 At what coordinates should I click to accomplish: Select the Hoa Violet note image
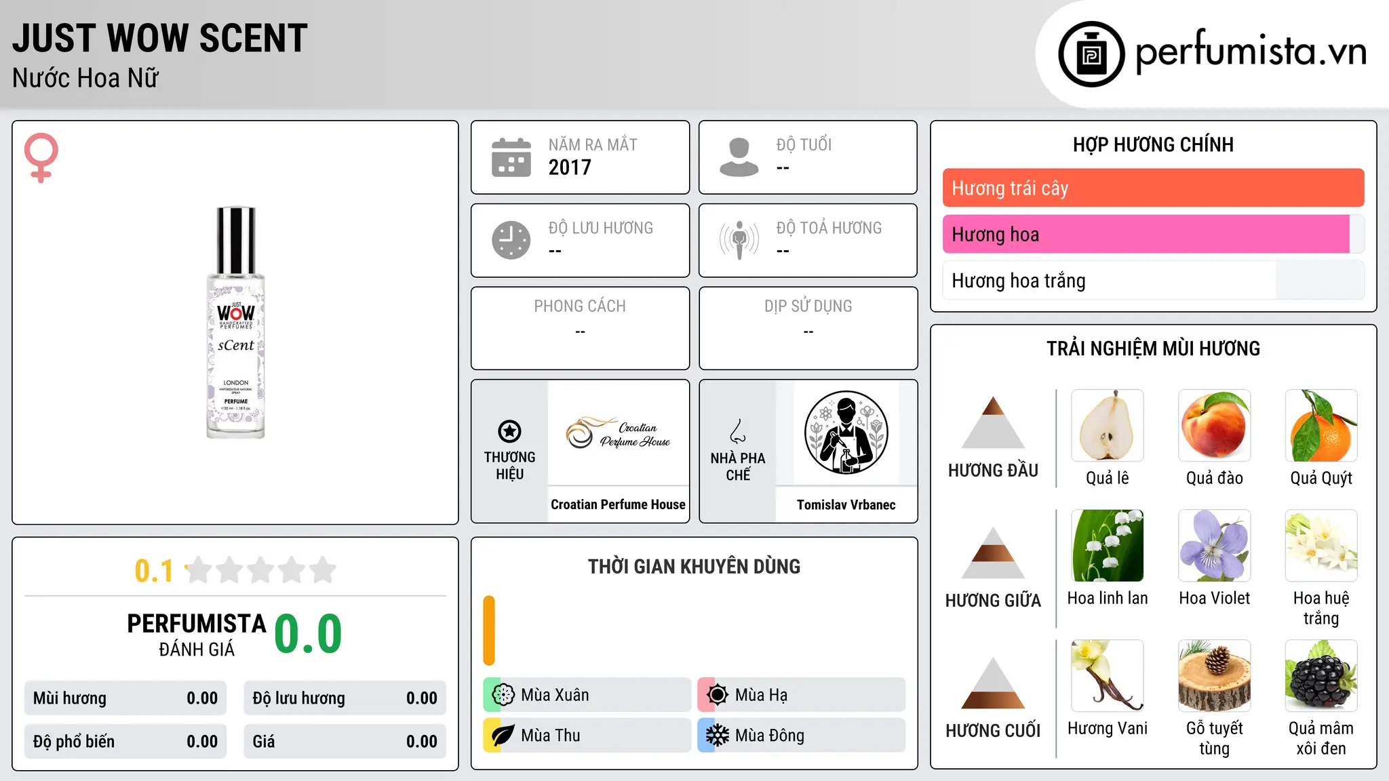tap(1215, 546)
